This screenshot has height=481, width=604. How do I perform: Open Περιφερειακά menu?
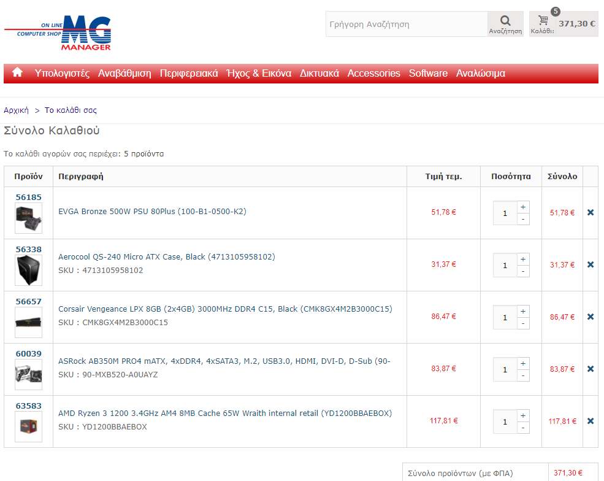coord(189,73)
